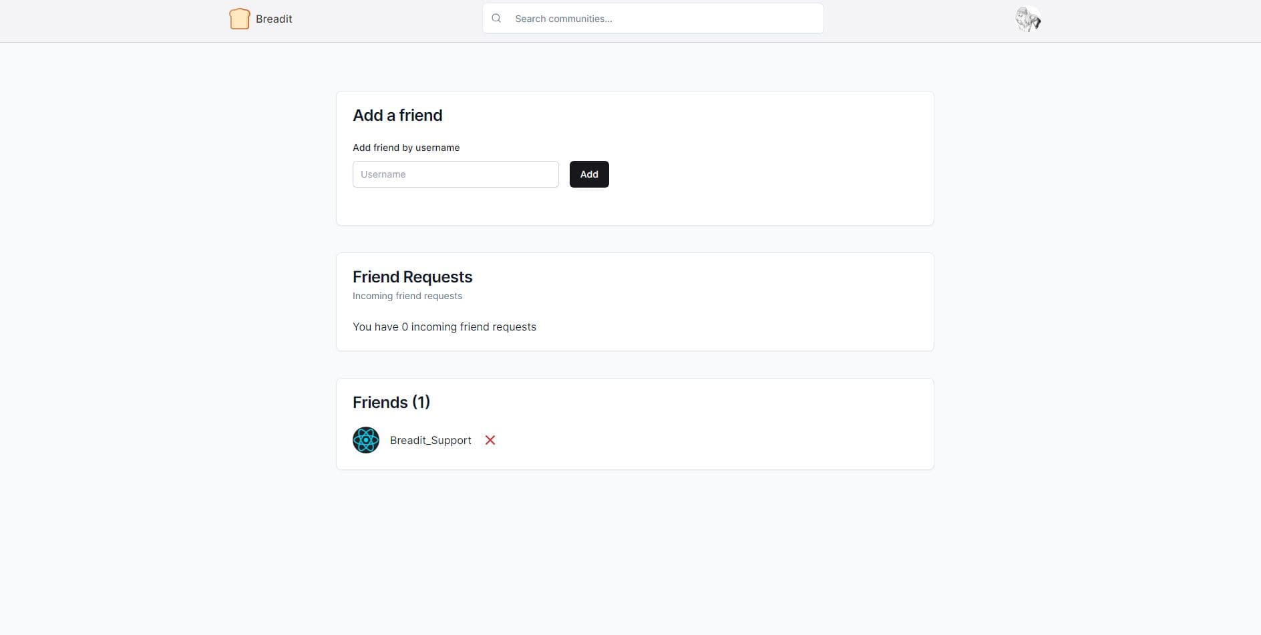The image size is (1261, 635).
Task: Remove Breadit_Support using the red X icon
Action: click(490, 440)
